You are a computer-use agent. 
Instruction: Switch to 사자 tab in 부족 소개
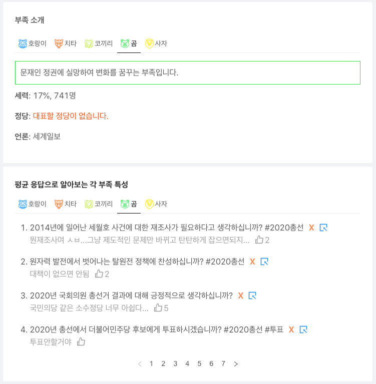(156, 43)
